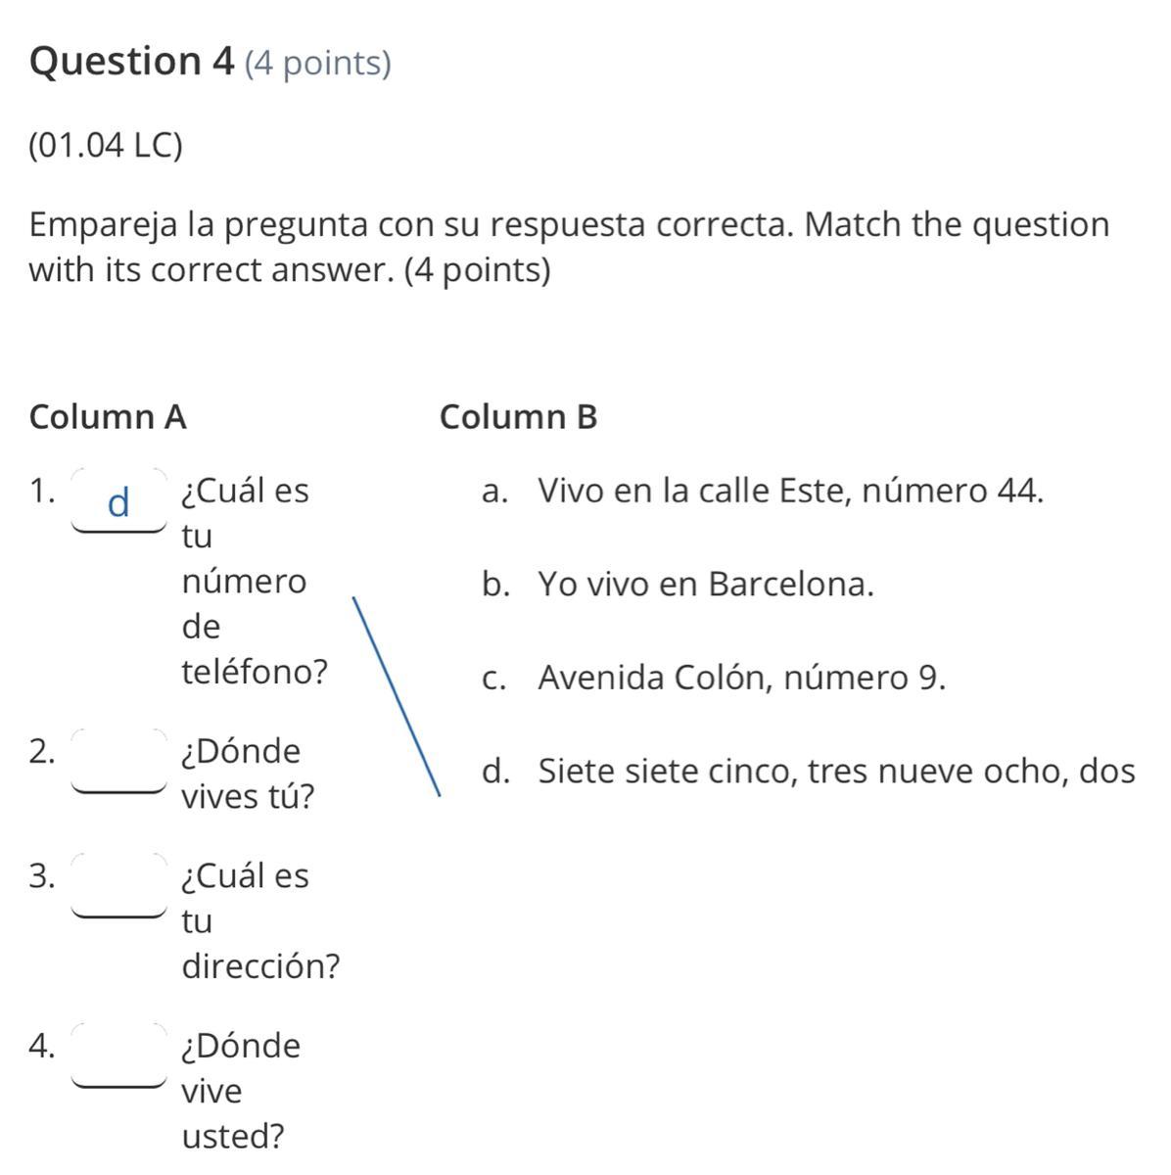Click the (4 points) label beside Question 4

coord(317,64)
